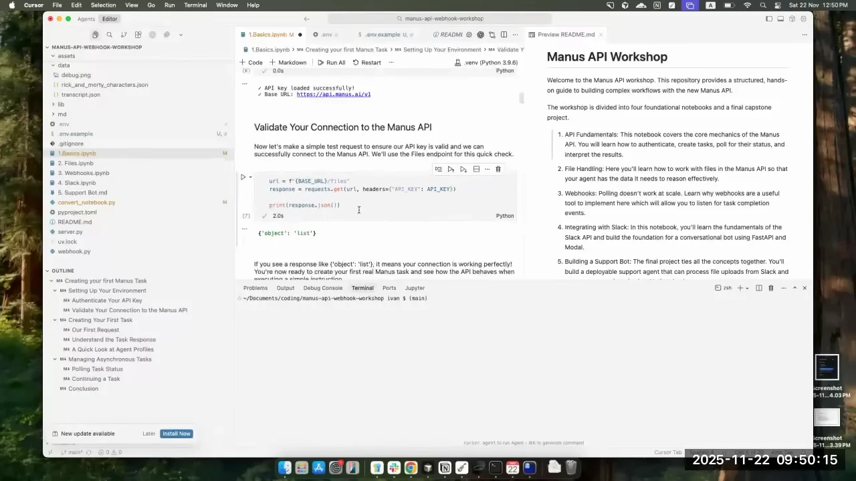Execute cell and below from toolbar
Image resolution: width=856 pixels, height=481 pixels.
(x=463, y=169)
